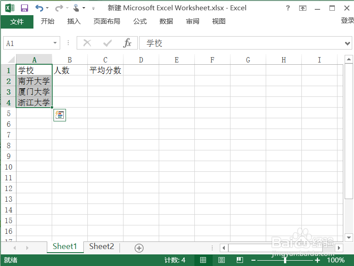Click column A header
The height and width of the screenshot is (266, 354).
click(34, 60)
